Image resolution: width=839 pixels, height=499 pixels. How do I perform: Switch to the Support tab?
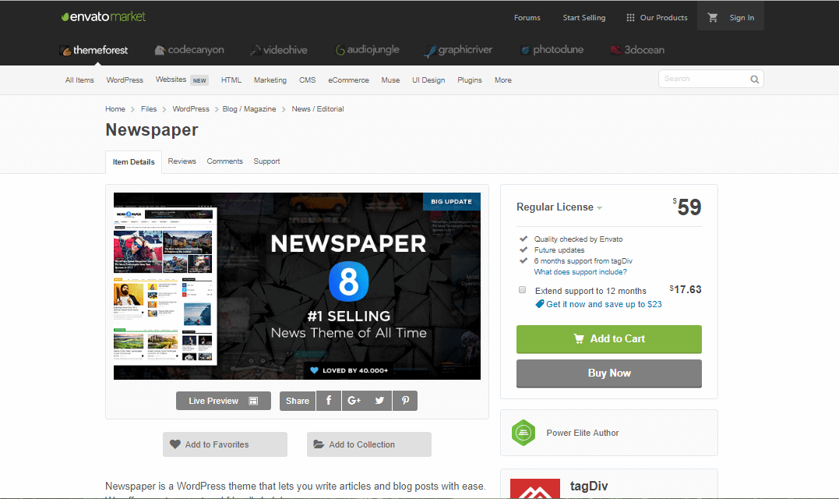point(266,161)
